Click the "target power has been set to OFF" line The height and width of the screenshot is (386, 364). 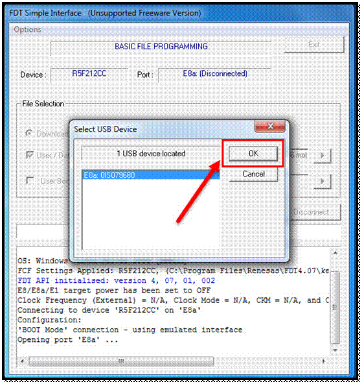click(x=114, y=291)
